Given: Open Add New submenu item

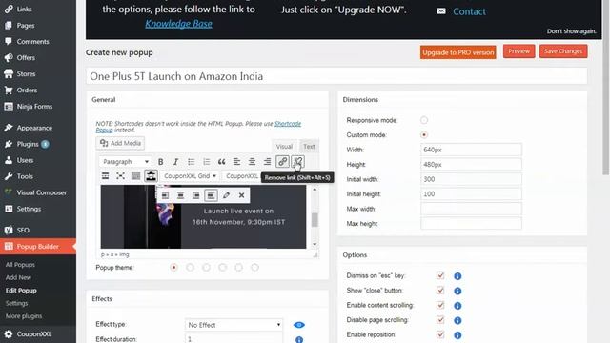Looking at the screenshot, I should [18, 277].
